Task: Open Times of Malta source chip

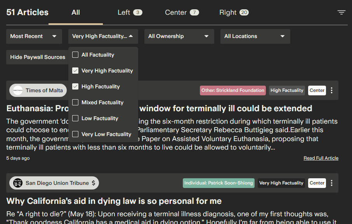Action: tap(38, 90)
